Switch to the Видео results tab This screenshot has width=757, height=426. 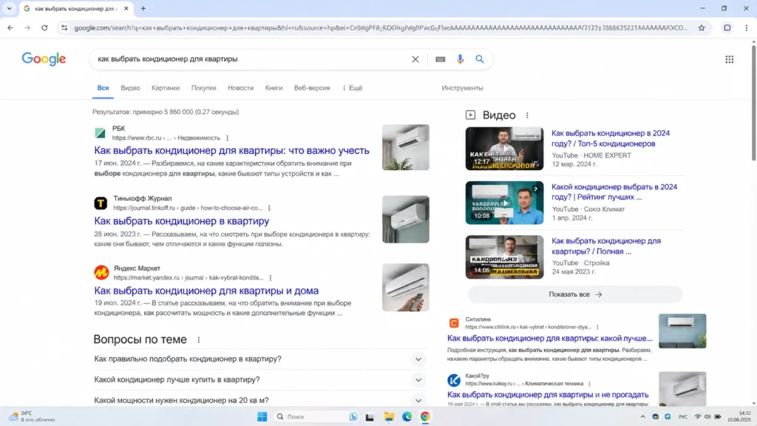[130, 88]
